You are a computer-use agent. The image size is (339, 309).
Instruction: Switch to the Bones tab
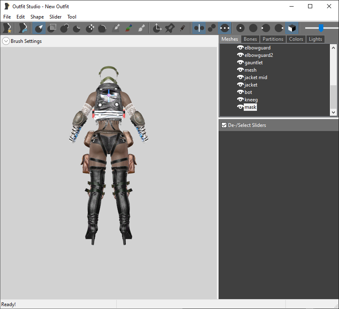250,39
